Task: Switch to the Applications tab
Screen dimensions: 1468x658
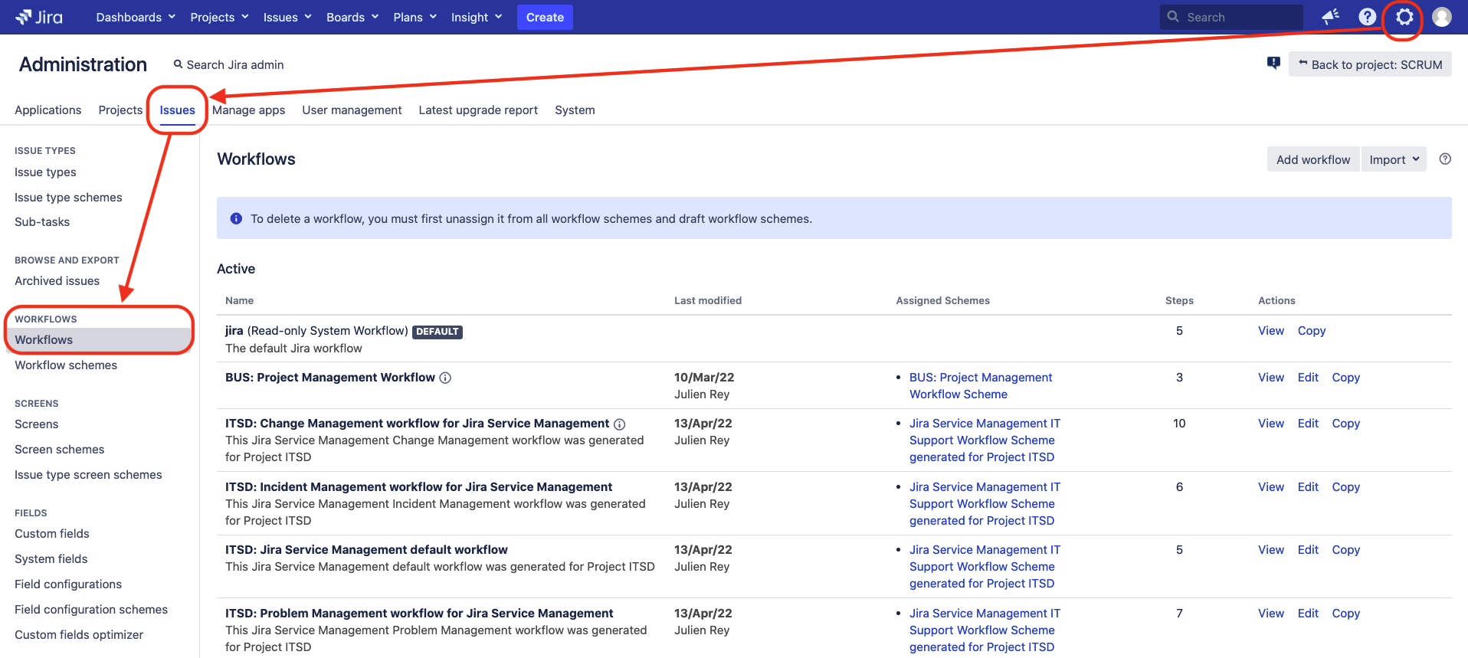Action: click(48, 110)
